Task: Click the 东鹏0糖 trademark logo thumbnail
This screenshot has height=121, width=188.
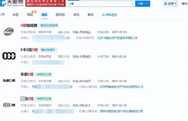Action: (9, 80)
